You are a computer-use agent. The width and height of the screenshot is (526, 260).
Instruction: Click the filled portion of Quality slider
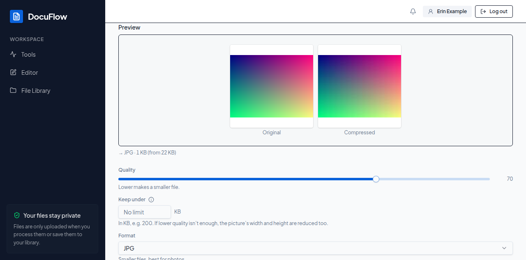click(245, 179)
